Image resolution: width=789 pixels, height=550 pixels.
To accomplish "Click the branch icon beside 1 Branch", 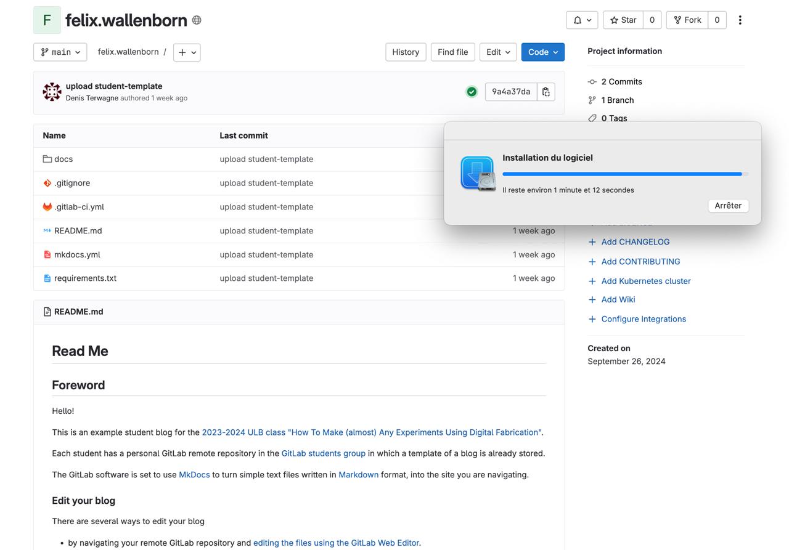I will [x=592, y=100].
